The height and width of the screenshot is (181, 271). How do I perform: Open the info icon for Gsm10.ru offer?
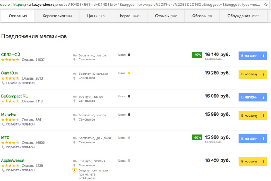263,74
